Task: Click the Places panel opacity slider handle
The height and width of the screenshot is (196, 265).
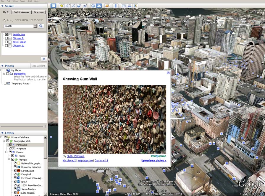Action: pyautogui.click(x=44, y=126)
